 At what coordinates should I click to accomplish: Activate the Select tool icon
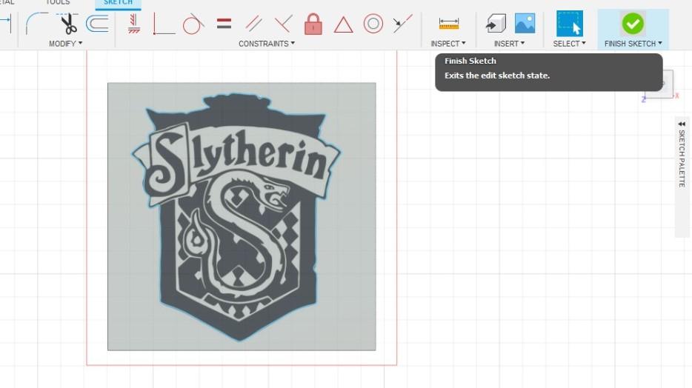point(569,24)
